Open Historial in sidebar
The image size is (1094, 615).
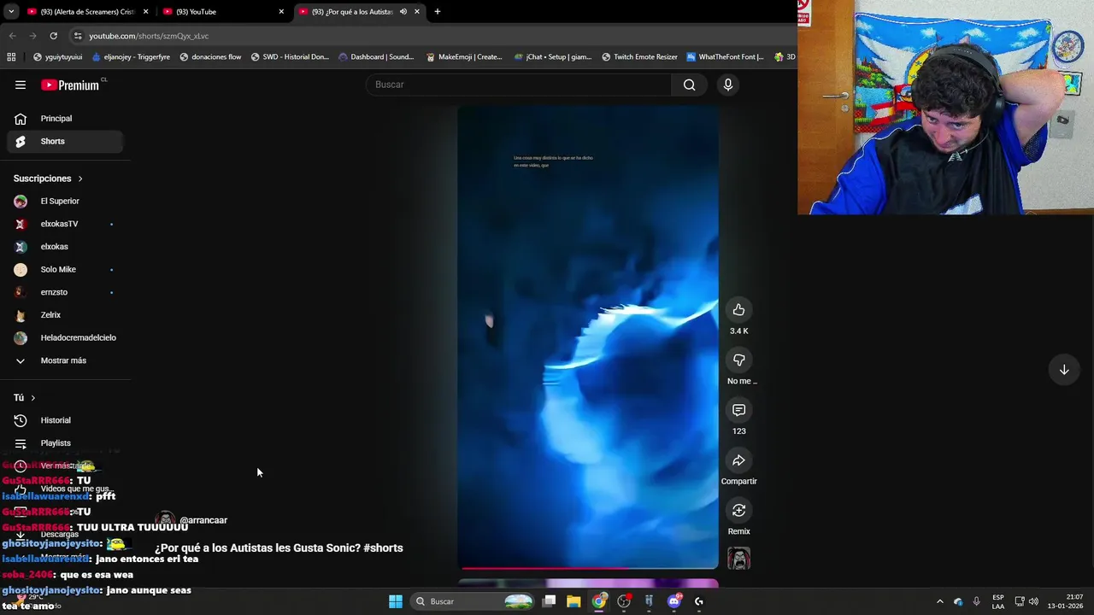pos(65,420)
